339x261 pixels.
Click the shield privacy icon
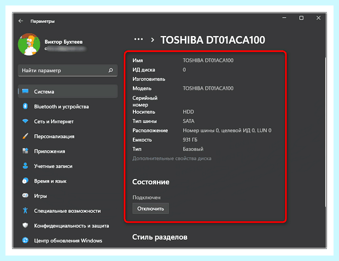25,225
